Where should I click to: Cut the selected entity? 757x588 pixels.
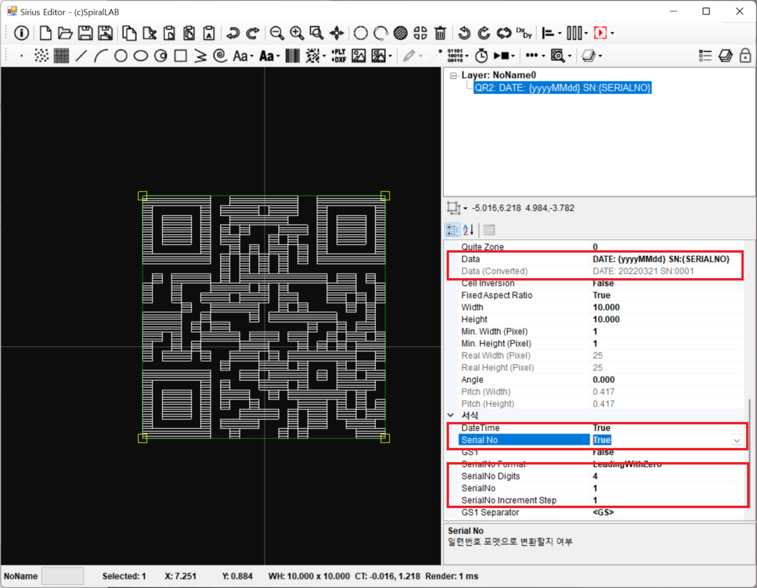click(x=149, y=33)
